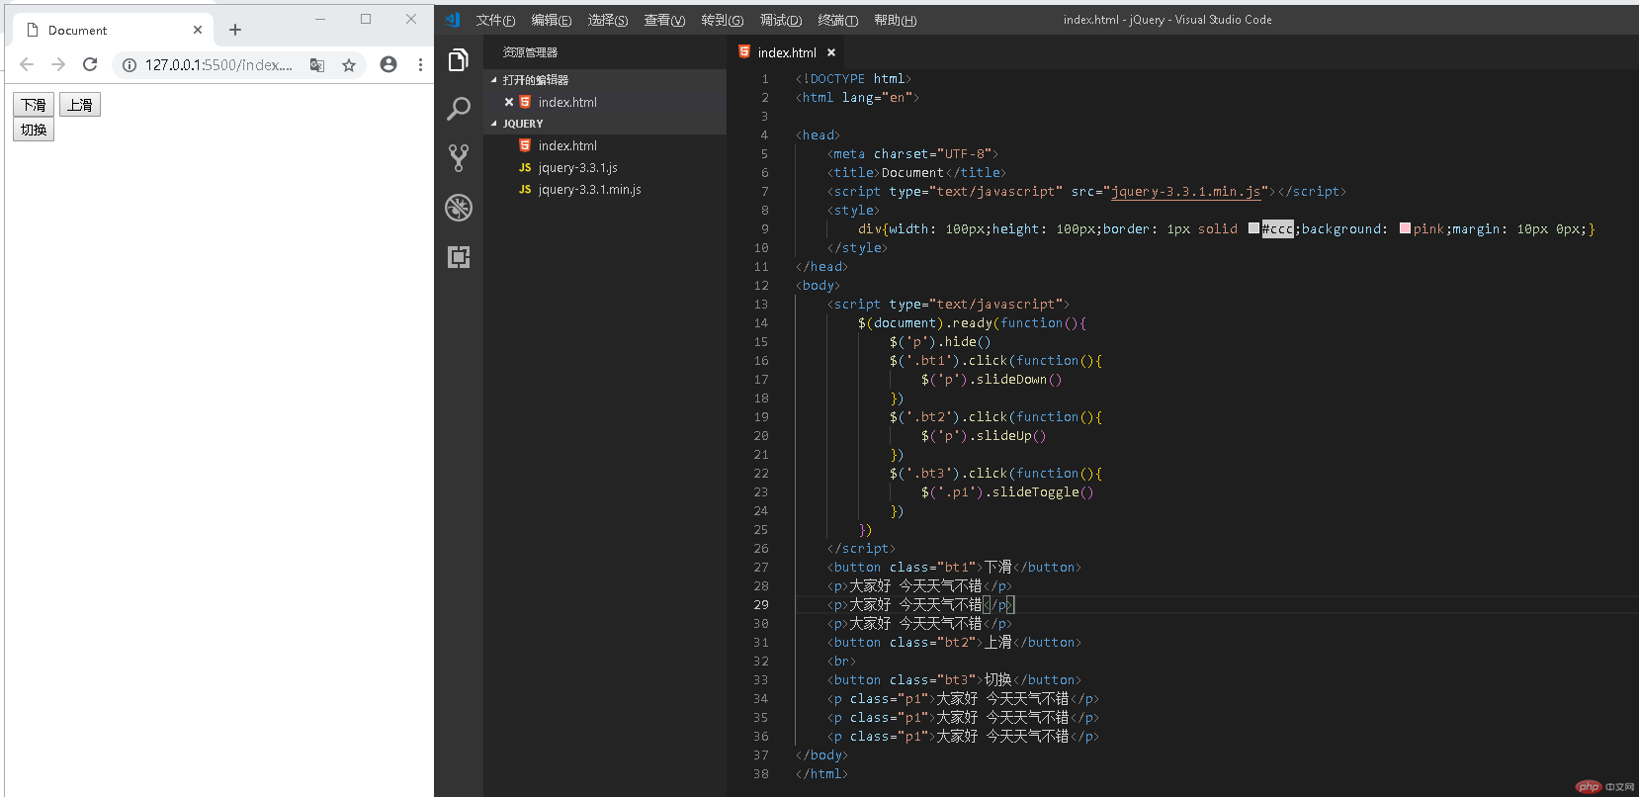Screen dimensions: 1639x797
Task: Click the 资源管理器 panel title
Action: coord(530,52)
